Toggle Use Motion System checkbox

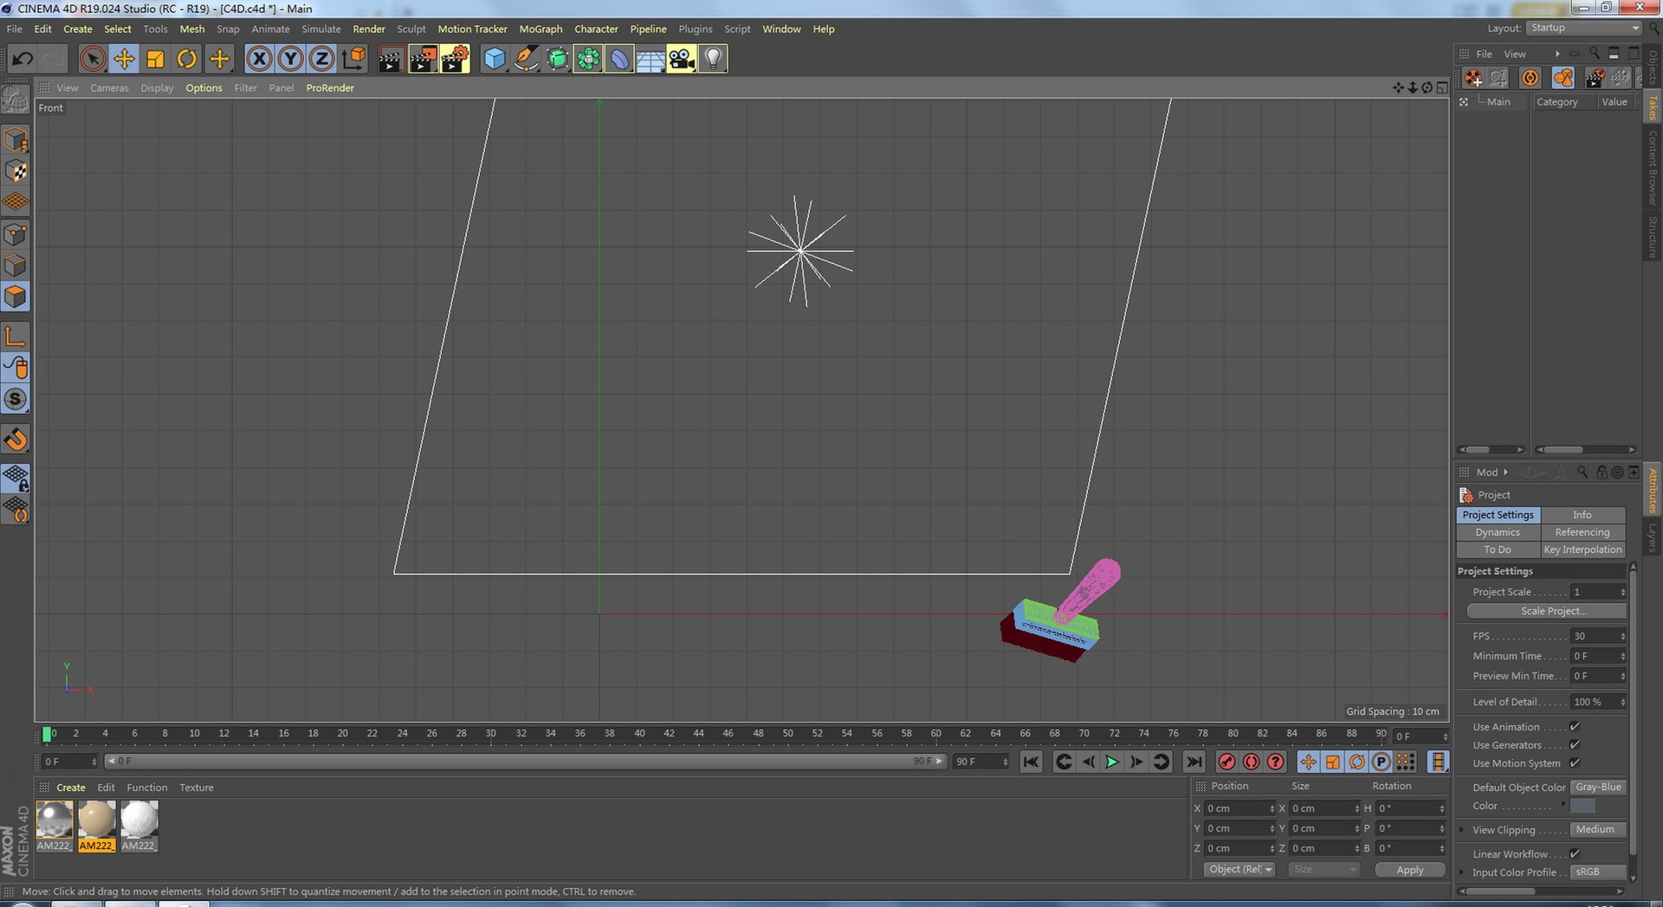click(x=1575, y=763)
